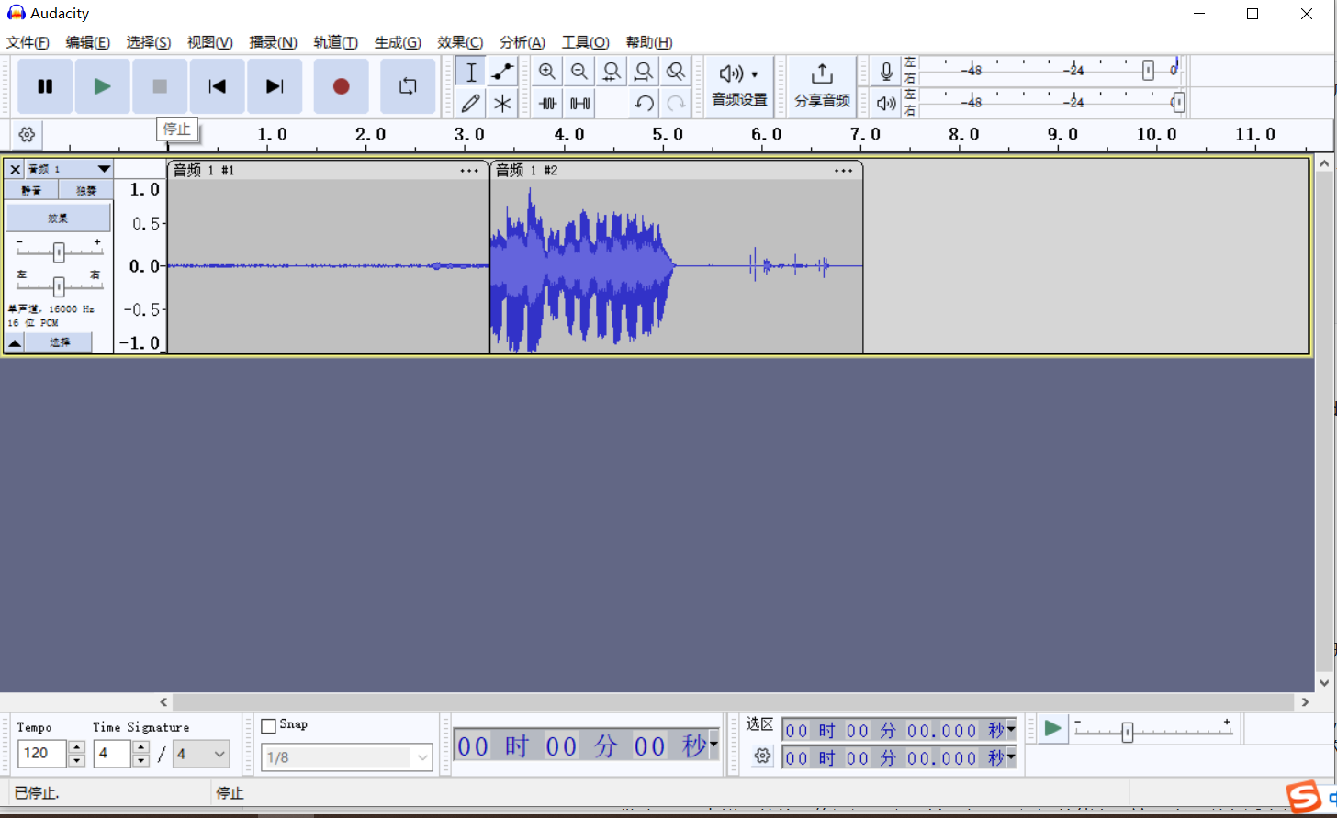Adjust the track gain slider

[59, 252]
